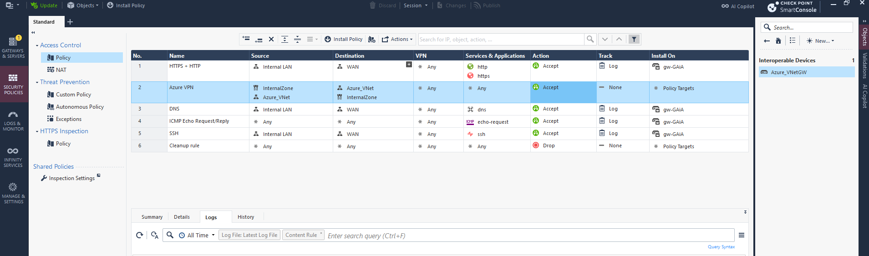
Task: Click the magnifier to search rules
Action: click(x=590, y=39)
